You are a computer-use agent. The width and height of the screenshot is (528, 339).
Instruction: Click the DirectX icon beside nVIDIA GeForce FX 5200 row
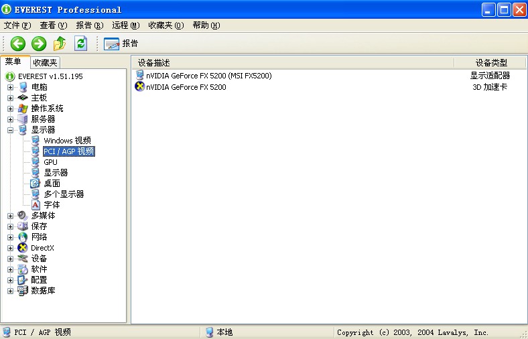(139, 86)
